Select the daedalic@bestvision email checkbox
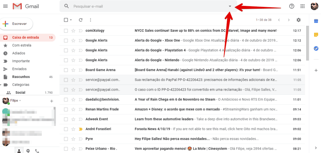 click(x=66, y=99)
